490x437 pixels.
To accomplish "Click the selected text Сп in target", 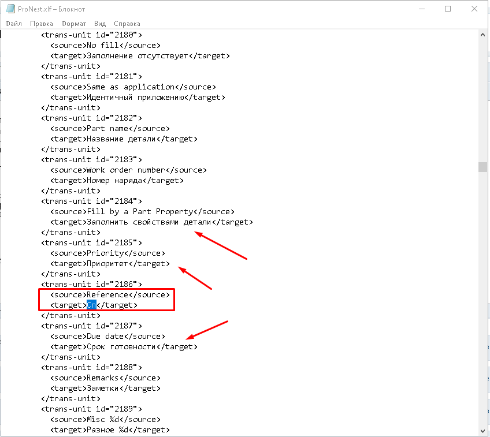I will click(91, 305).
